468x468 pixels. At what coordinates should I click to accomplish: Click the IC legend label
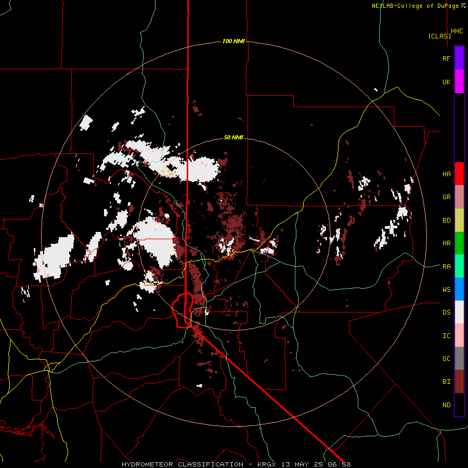(x=446, y=335)
